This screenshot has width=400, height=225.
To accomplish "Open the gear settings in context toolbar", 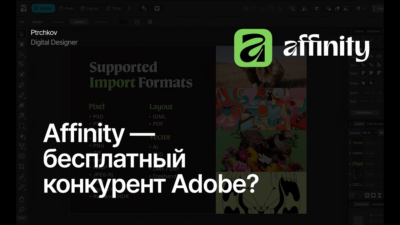I will [x=150, y=22].
